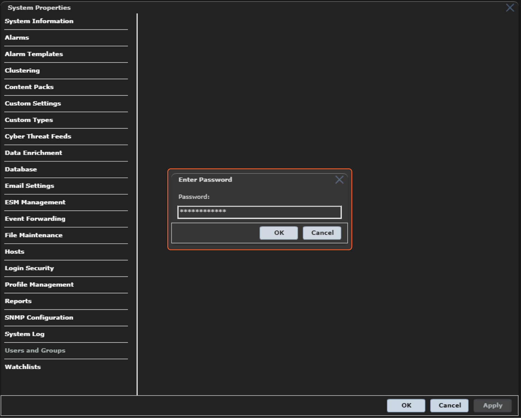The image size is (521, 418).
Task: Close the Enter Password dialog
Action: coord(339,180)
